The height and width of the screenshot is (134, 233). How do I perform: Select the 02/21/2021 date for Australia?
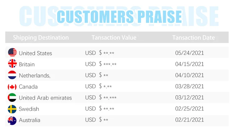click(x=190, y=120)
